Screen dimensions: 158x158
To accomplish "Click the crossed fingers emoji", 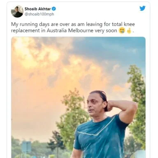I will (129, 30).
